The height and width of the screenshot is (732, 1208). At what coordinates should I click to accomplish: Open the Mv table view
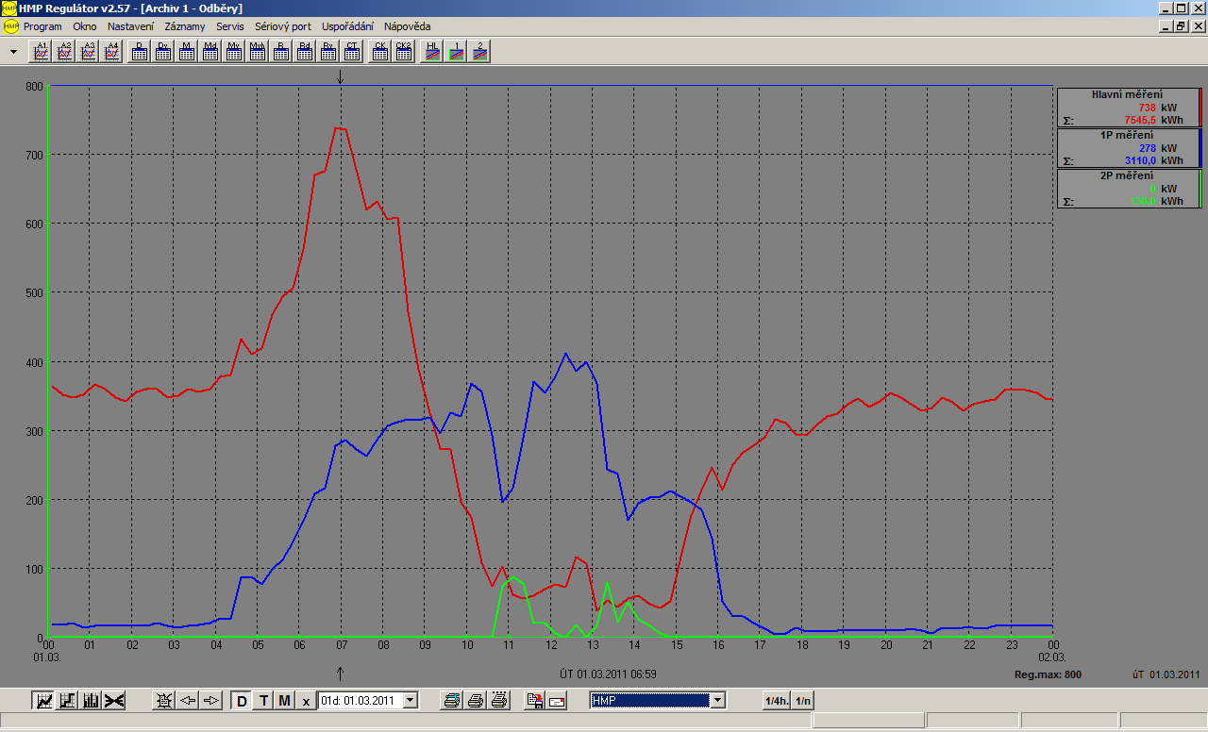[234, 51]
